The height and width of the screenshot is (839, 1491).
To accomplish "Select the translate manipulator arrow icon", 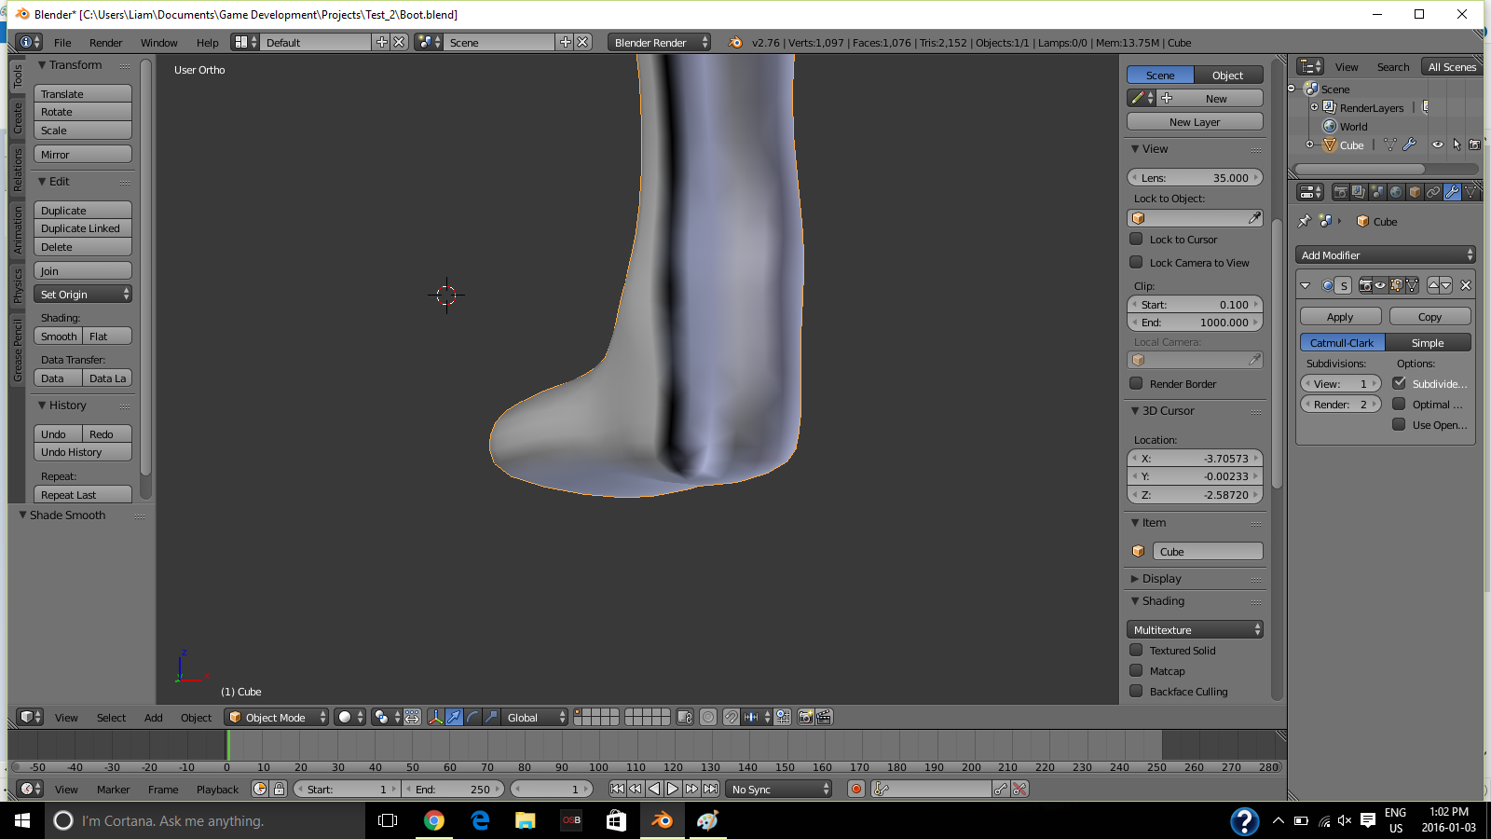I will click(x=454, y=717).
